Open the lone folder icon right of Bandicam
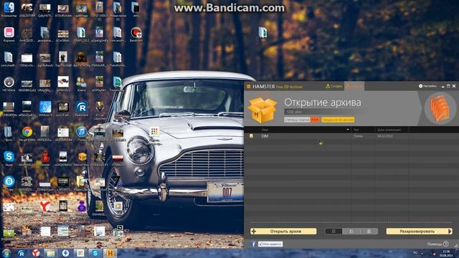This screenshot has height=258, width=459. click(x=263, y=34)
